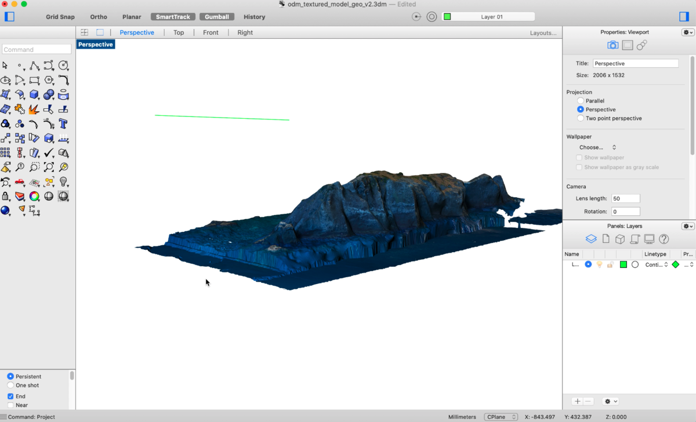Click the green diamond print color swatch

tap(675, 264)
